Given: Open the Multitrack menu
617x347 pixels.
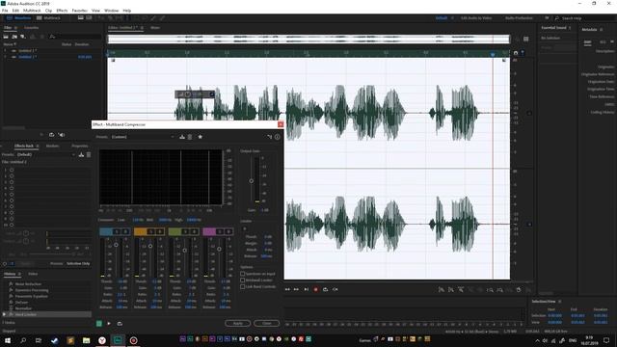Looking at the screenshot, I should click(32, 11).
